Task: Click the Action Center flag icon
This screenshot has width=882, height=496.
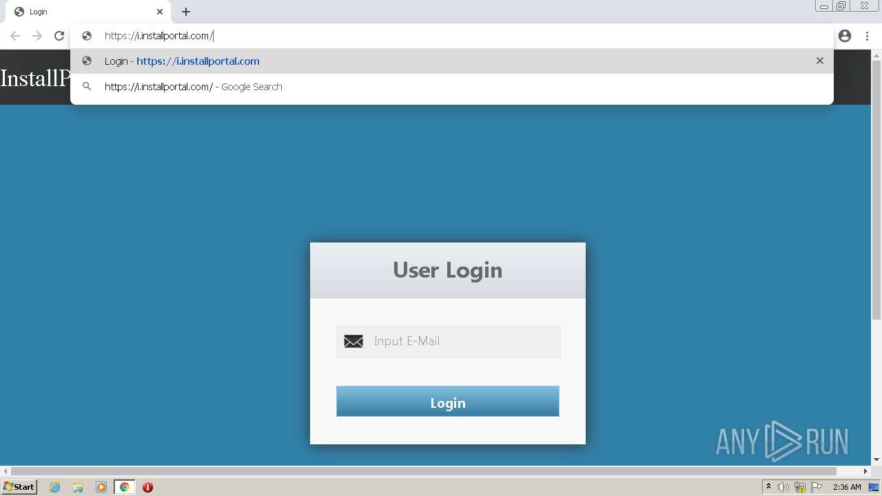Action: (817, 487)
